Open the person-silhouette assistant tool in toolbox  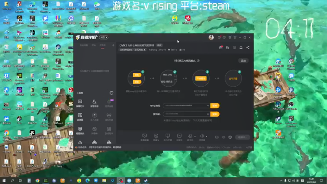click(94, 103)
